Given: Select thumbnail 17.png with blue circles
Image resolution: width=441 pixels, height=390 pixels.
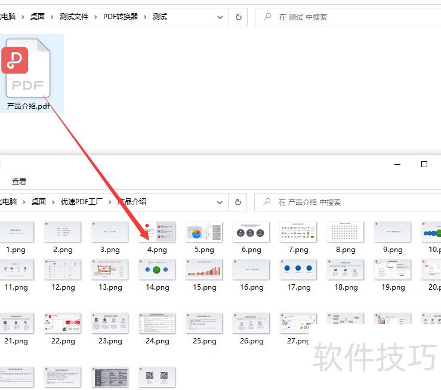Looking at the screenshot, I should click(298, 269).
